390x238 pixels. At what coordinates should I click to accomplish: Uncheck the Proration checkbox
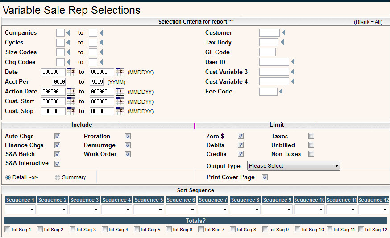coord(128,137)
